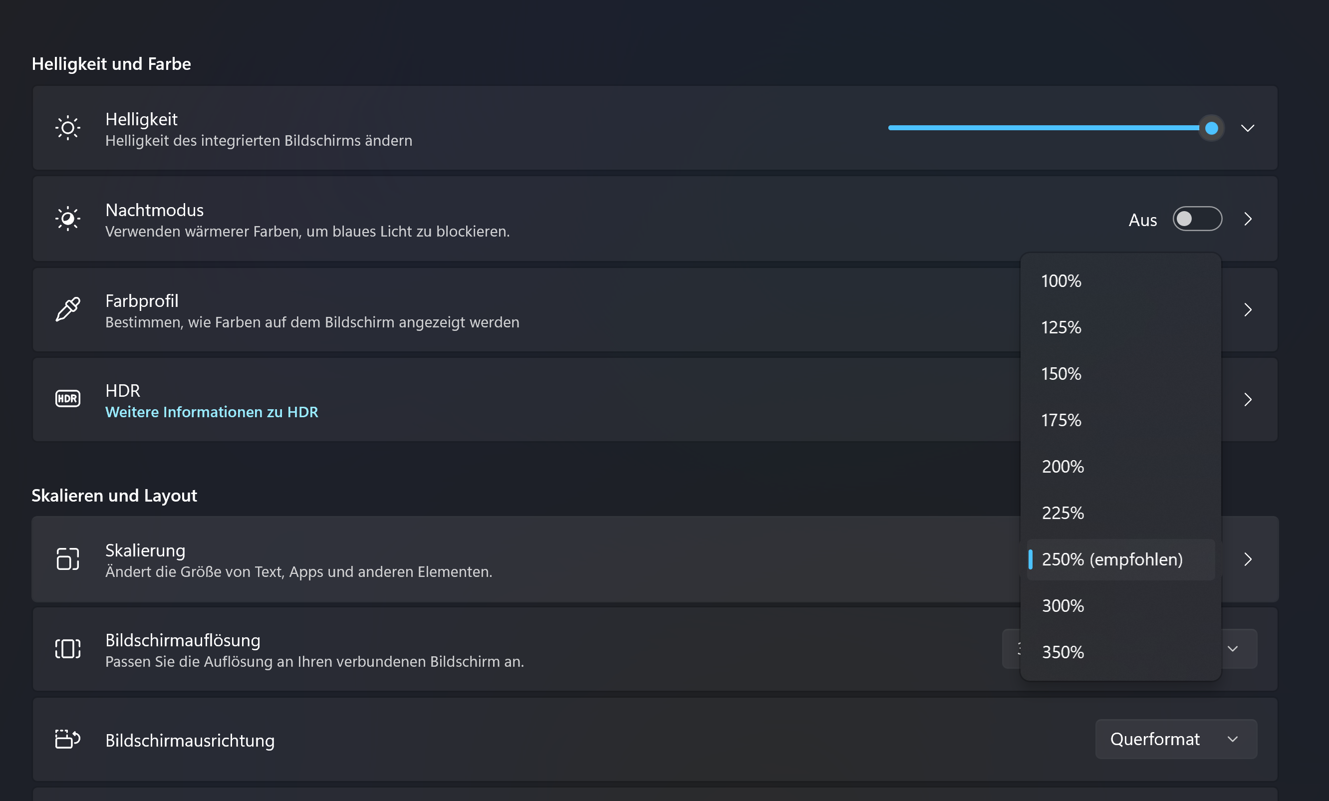
Task: Click the Bildschirmauflösung icon
Action: tap(67, 649)
